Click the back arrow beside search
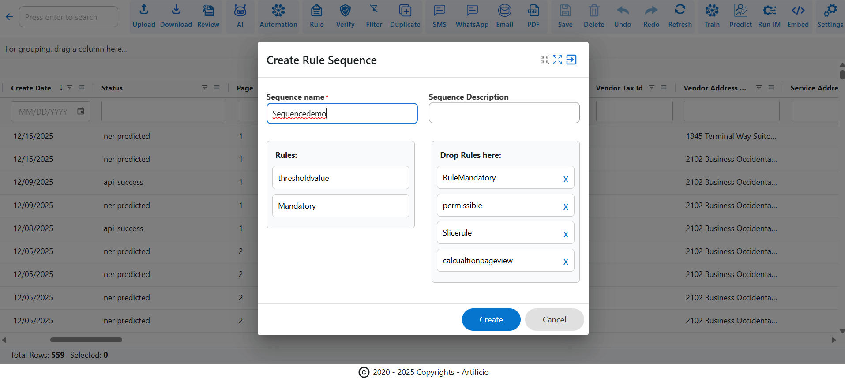The width and height of the screenshot is (845, 378). [9, 17]
